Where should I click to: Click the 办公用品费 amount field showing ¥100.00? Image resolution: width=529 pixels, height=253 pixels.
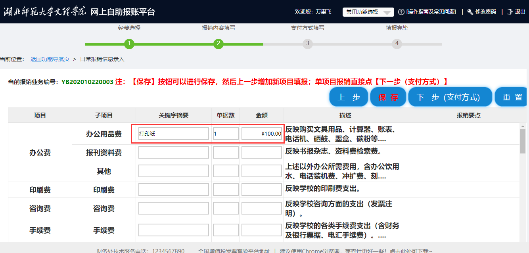tap(262, 134)
